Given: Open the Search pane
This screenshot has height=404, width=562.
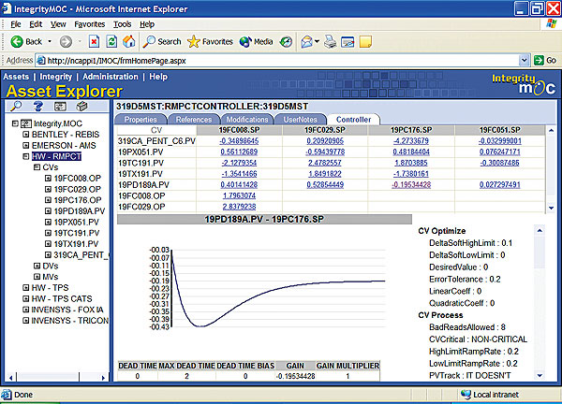Looking at the screenshot, I should coord(162,42).
